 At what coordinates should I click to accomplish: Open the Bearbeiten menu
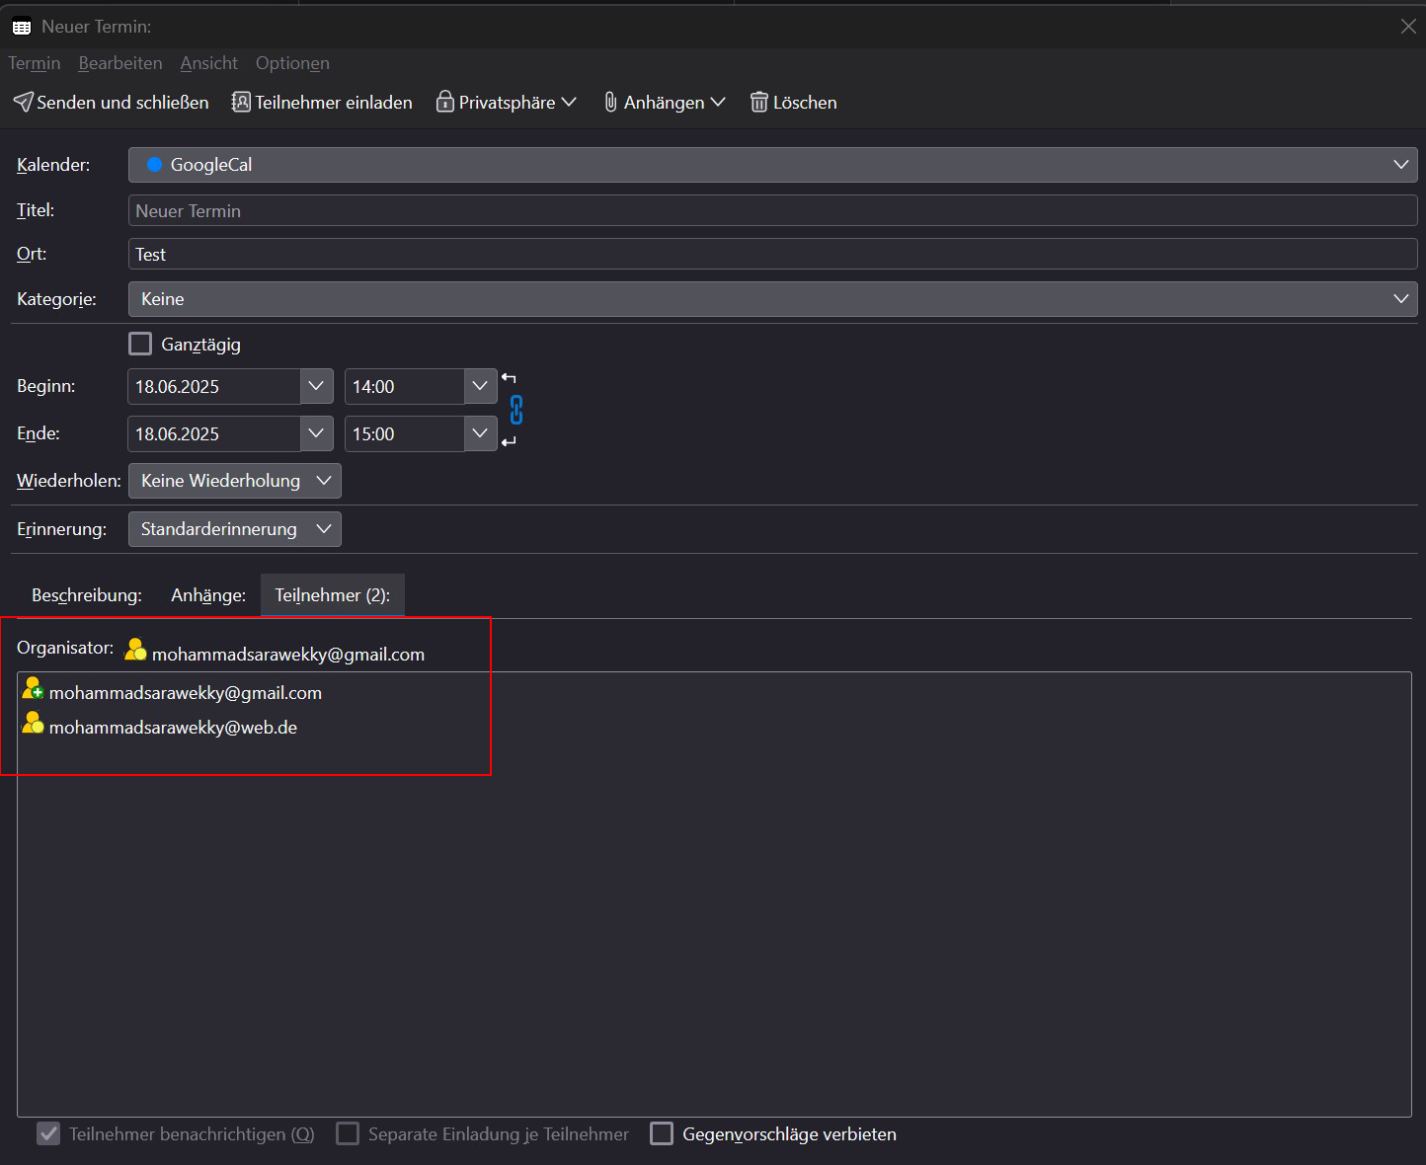(x=120, y=63)
